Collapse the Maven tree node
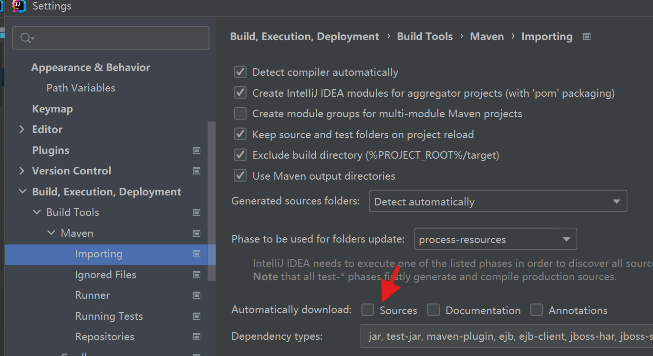653x356 pixels. click(x=51, y=233)
